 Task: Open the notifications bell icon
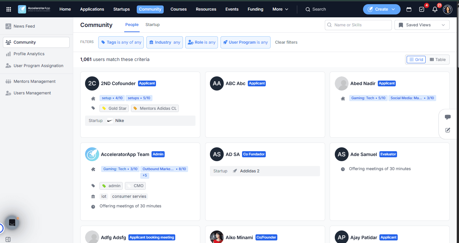click(435, 9)
